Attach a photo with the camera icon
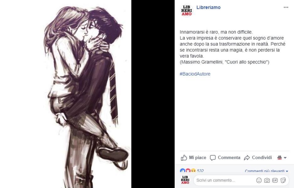 pos(267,180)
